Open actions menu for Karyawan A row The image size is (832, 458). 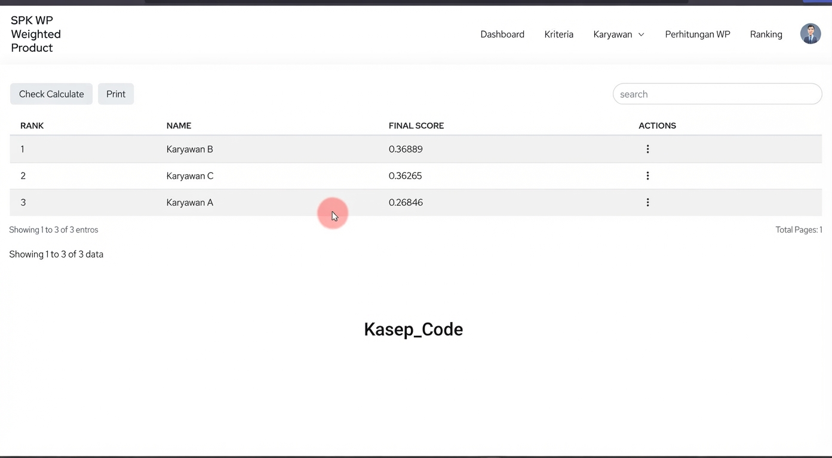point(647,203)
